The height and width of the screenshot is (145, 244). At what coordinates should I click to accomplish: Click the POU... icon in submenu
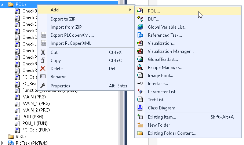click(x=140, y=11)
